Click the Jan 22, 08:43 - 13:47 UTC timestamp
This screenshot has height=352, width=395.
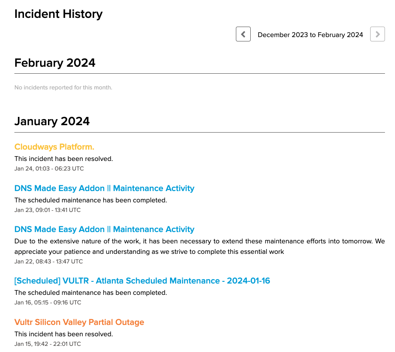pos(48,261)
